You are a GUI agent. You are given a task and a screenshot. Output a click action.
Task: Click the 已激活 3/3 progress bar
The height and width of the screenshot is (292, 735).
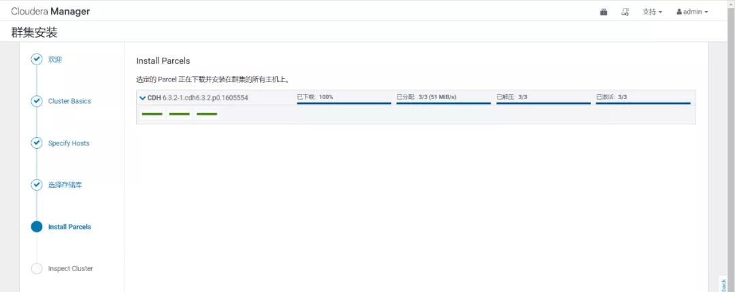tap(643, 103)
